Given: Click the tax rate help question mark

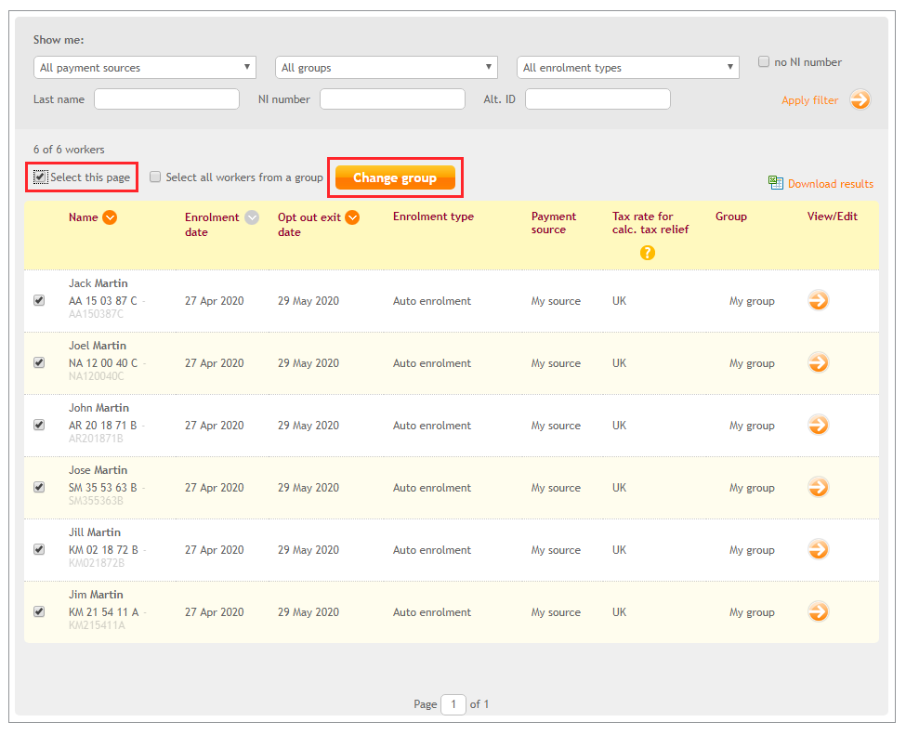Looking at the screenshot, I should pos(647,253).
